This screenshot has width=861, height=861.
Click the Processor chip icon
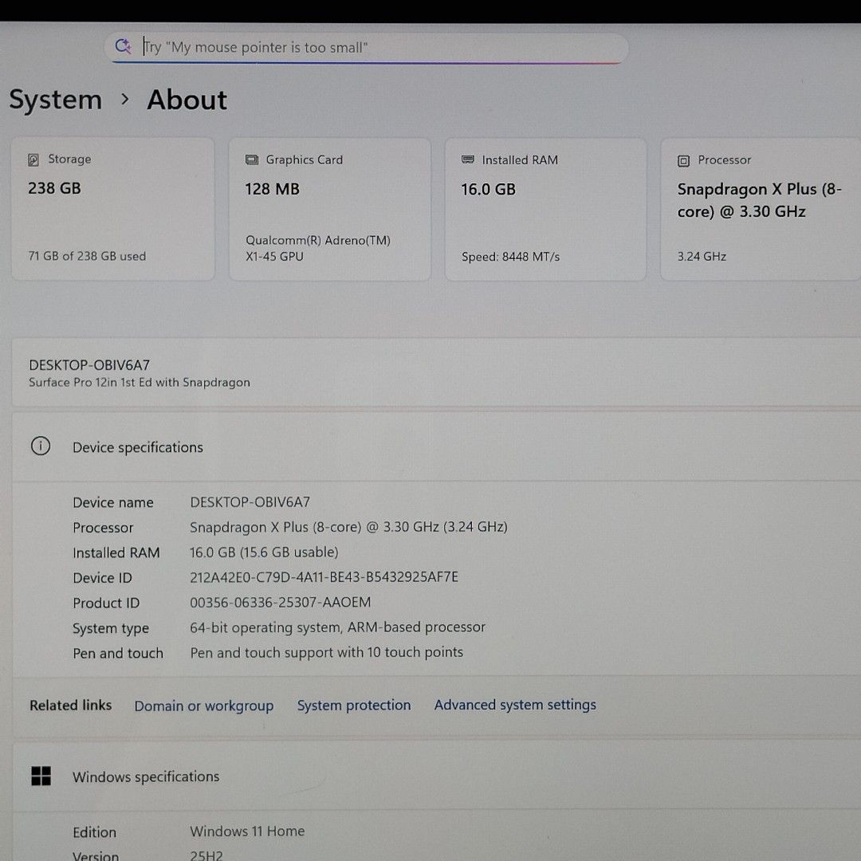[683, 161]
